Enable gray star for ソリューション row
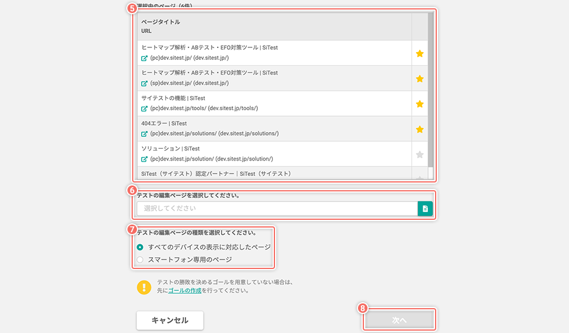 (420, 155)
